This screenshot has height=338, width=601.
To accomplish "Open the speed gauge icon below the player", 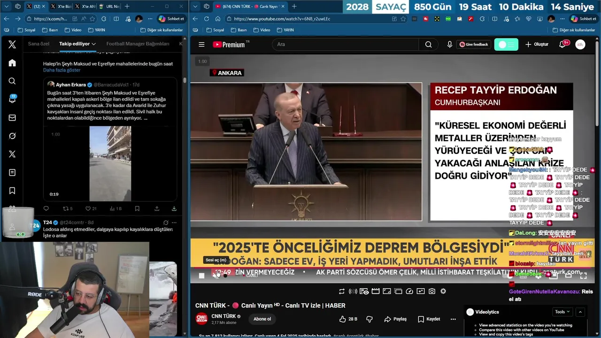I will (x=409, y=291).
